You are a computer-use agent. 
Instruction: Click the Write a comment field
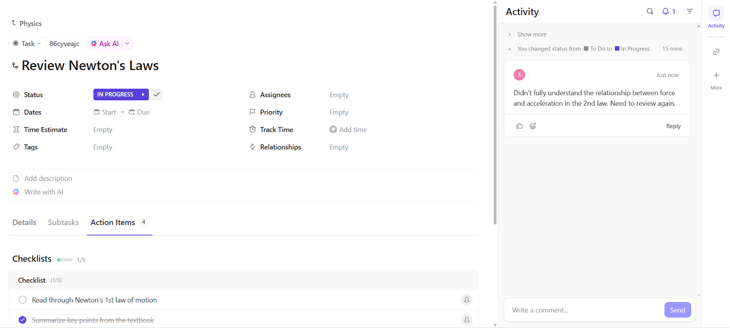tap(584, 310)
